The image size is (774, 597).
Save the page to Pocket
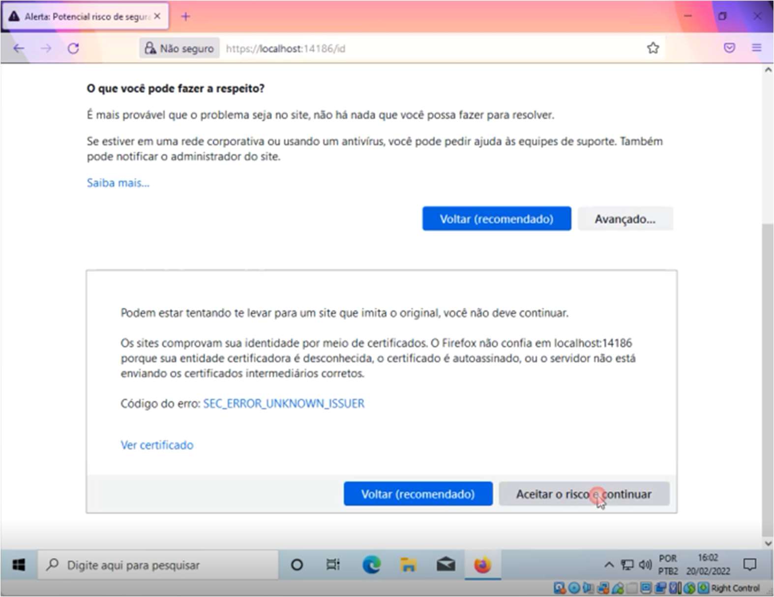pos(729,48)
